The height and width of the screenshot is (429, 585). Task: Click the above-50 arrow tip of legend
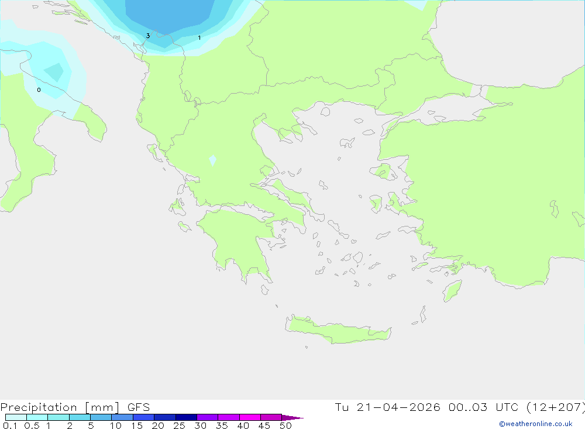(292, 417)
